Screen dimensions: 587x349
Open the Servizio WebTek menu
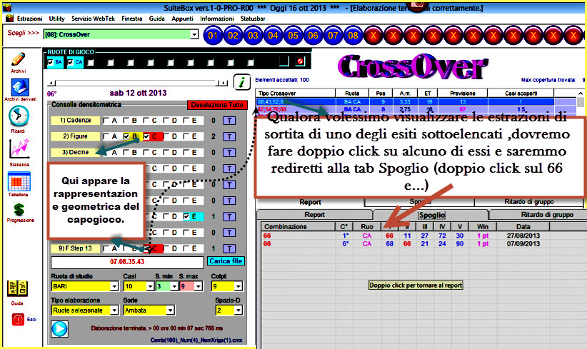[94, 19]
